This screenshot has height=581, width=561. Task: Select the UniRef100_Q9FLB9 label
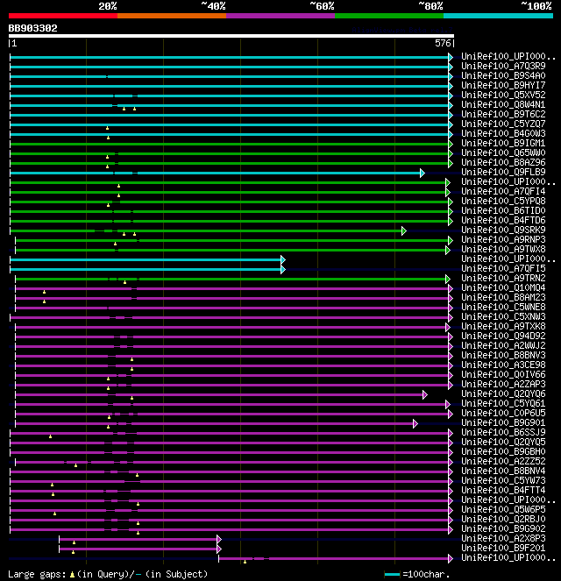tap(503, 172)
